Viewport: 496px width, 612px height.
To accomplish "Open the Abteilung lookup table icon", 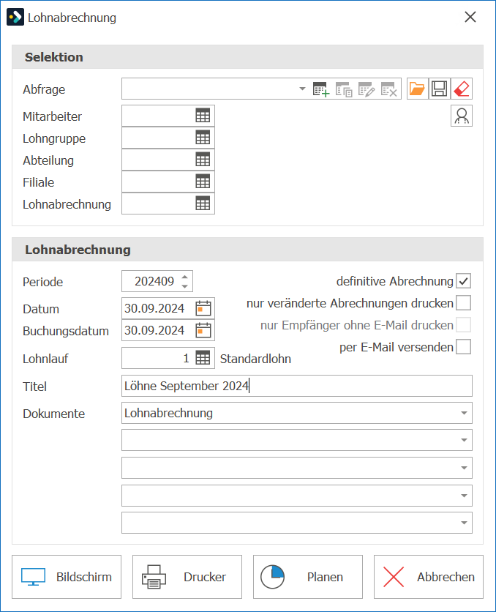I will 203,160.
